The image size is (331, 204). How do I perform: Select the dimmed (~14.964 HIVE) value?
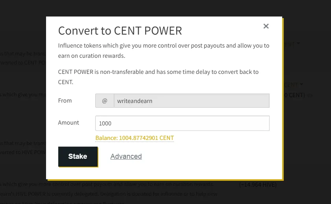[x=258, y=185]
